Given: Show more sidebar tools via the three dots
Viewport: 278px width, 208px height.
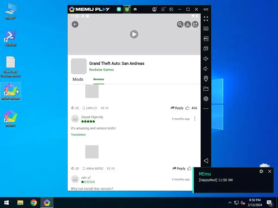Looking at the screenshot, I should click(x=206, y=109).
